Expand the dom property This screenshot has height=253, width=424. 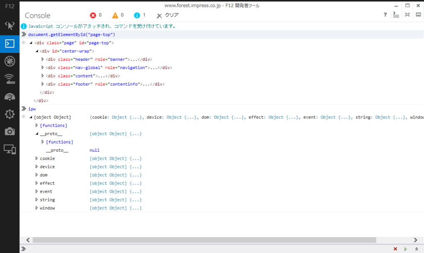[36, 175]
